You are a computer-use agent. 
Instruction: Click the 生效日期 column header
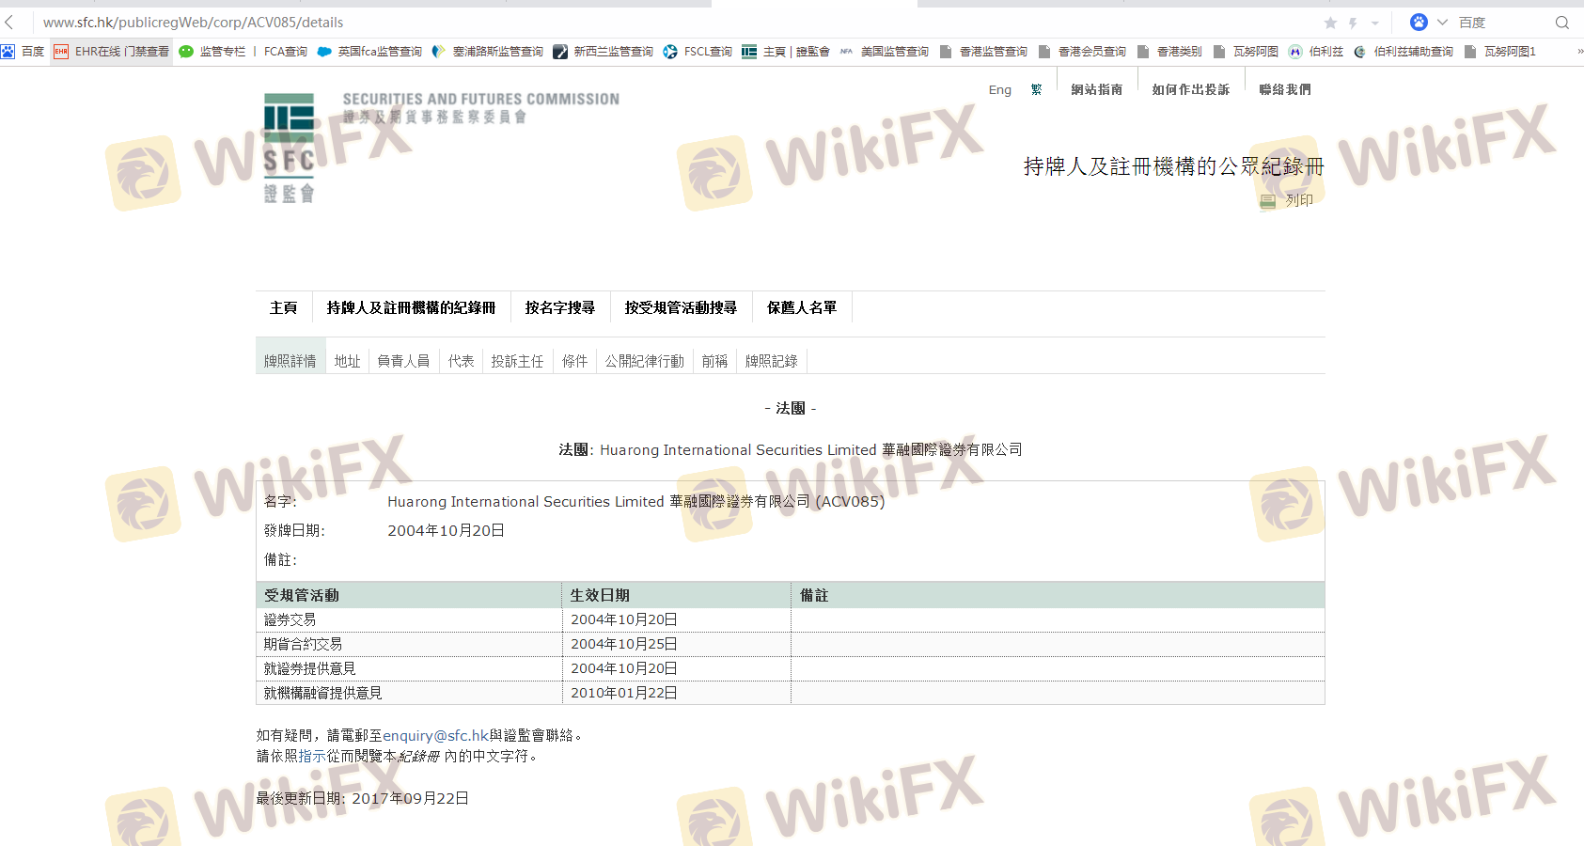[677, 595]
